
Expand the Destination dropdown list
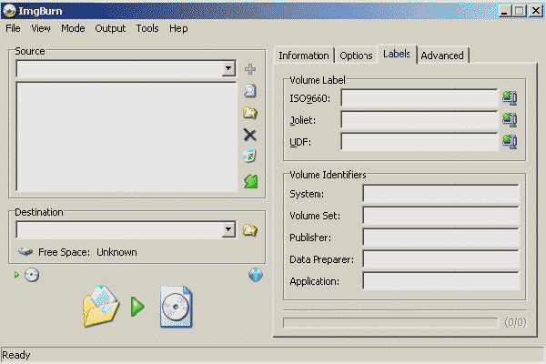[228, 230]
